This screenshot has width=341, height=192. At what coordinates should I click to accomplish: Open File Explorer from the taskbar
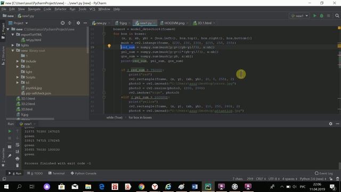coord(88,187)
